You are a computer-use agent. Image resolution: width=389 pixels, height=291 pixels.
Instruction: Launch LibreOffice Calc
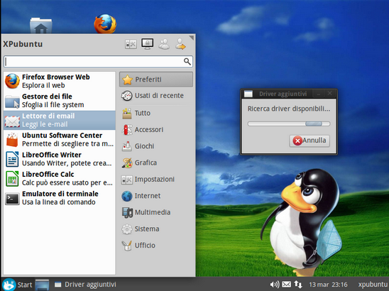(x=60, y=178)
